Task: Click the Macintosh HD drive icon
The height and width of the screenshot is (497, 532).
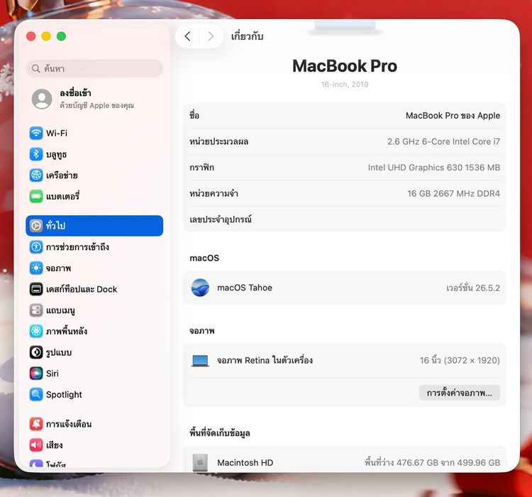Action: (x=200, y=462)
